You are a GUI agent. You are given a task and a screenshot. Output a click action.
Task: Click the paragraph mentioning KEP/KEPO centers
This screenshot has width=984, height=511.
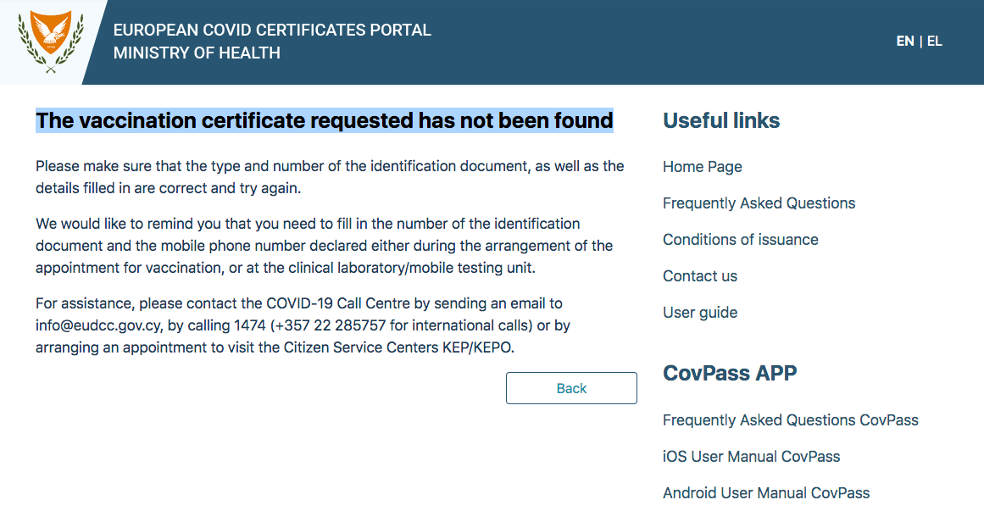[x=303, y=325]
